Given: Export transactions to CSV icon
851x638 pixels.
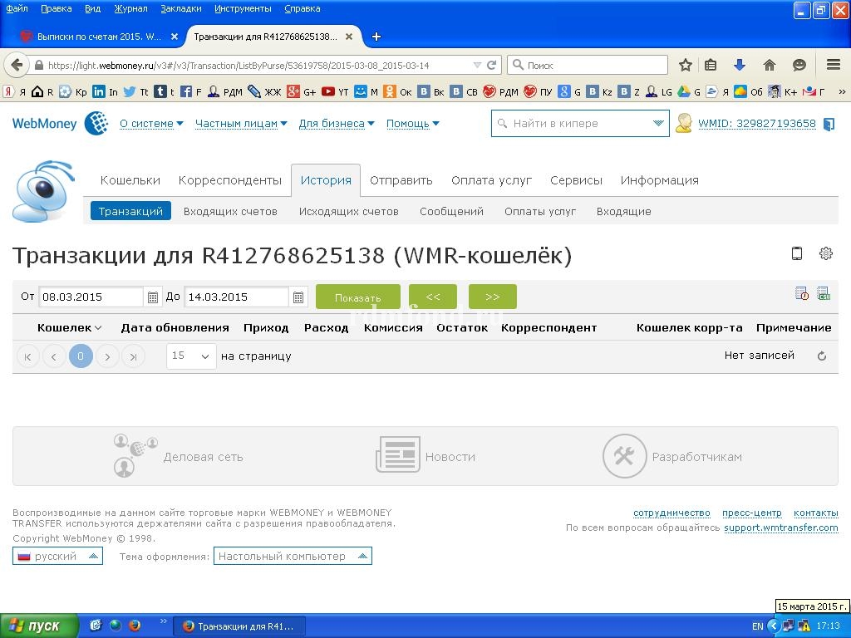Looking at the screenshot, I should click(824, 293).
